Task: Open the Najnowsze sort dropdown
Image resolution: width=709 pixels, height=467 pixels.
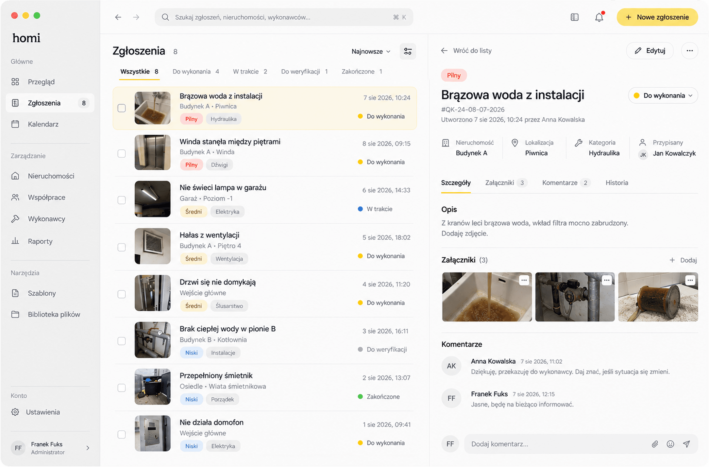Action: [371, 51]
